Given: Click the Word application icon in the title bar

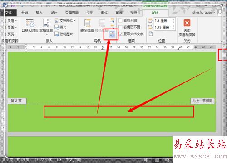Looking at the screenshot, I should (5, 5).
